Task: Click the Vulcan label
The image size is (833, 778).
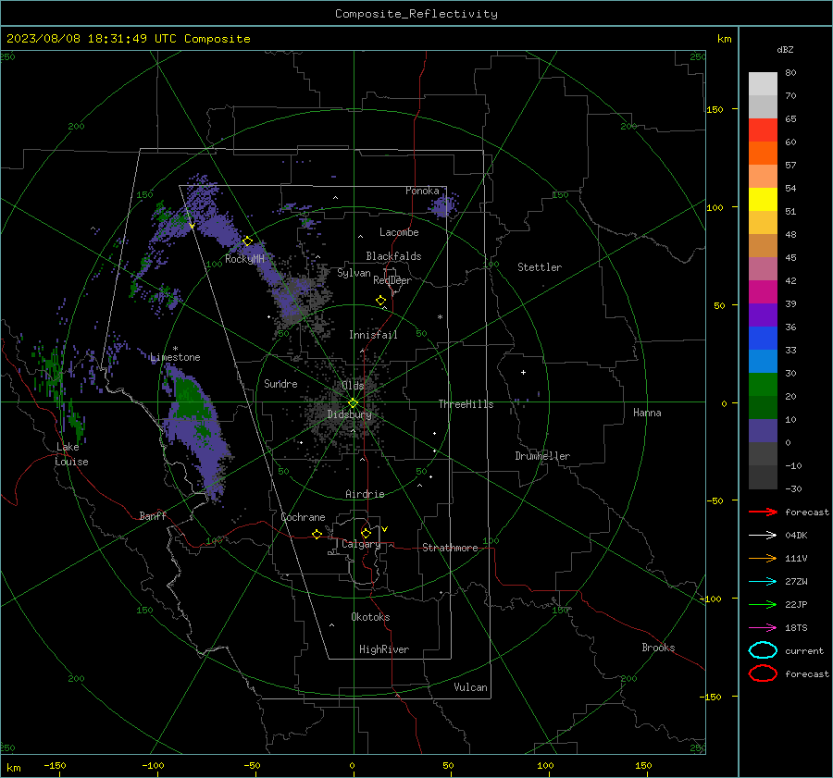Action: [470, 687]
